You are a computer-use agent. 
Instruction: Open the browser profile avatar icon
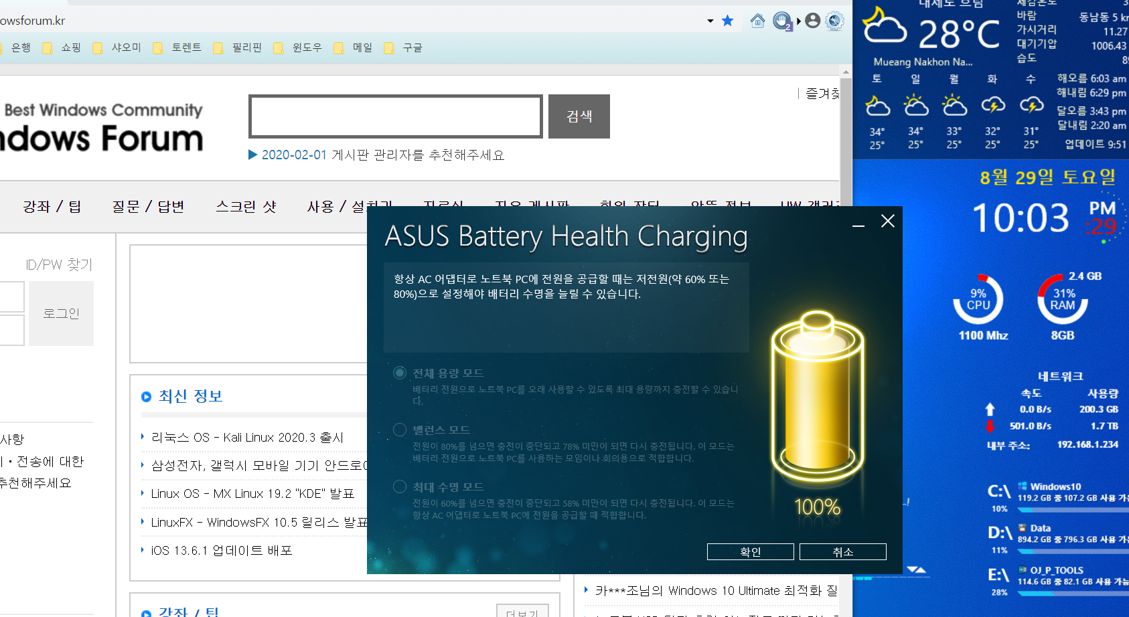point(812,21)
